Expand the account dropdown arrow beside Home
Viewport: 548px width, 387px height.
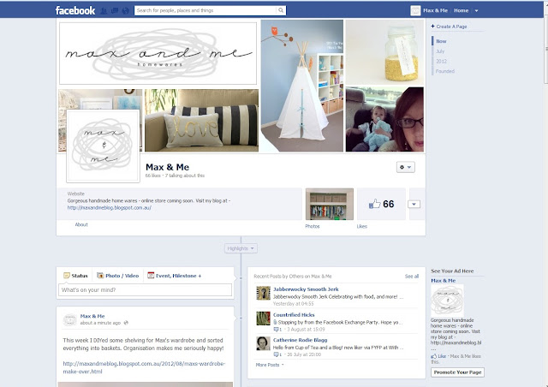[x=476, y=11]
